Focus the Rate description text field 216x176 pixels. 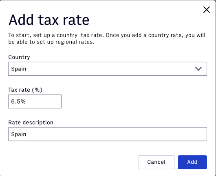[108, 134]
